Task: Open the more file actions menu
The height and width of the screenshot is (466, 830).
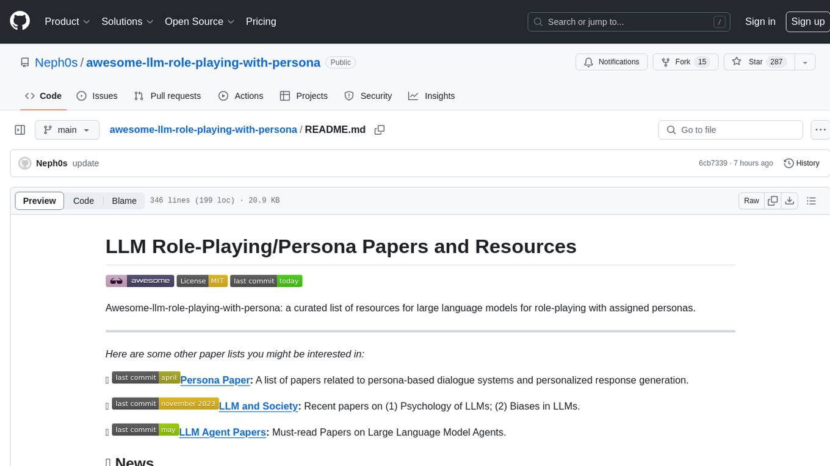Action: (820, 130)
